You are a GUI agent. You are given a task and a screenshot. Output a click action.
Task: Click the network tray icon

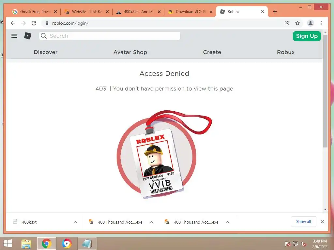point(296,243)
